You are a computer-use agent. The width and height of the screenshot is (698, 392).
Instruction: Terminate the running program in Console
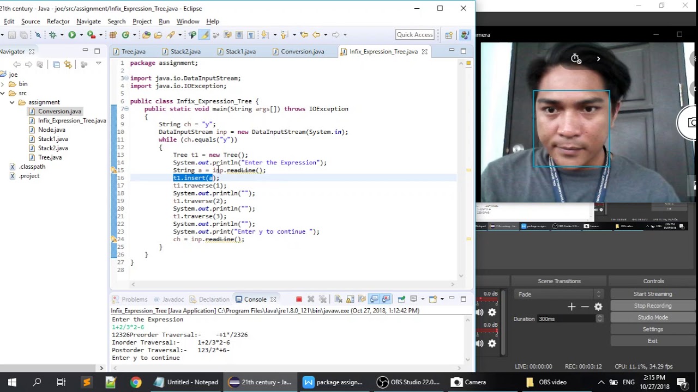299,299
